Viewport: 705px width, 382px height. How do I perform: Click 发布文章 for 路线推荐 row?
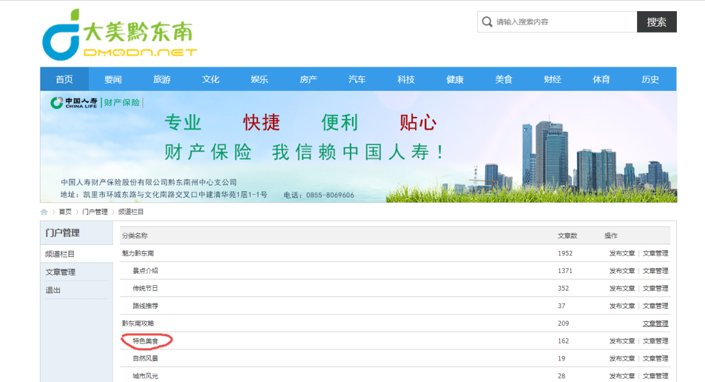pyautogui.click(x=622, y=306)
